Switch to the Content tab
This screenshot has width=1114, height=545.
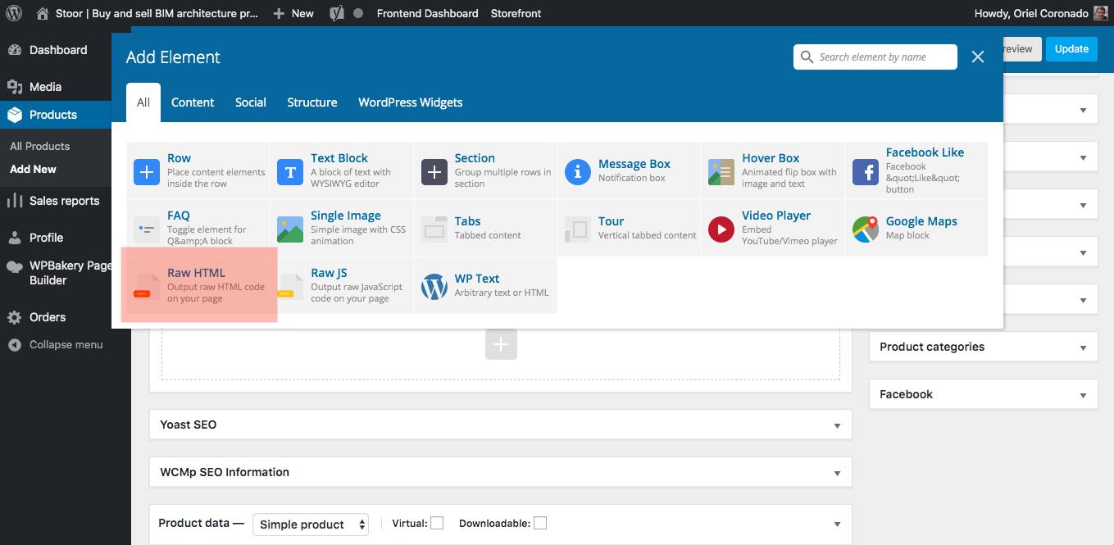click(193, 102)
